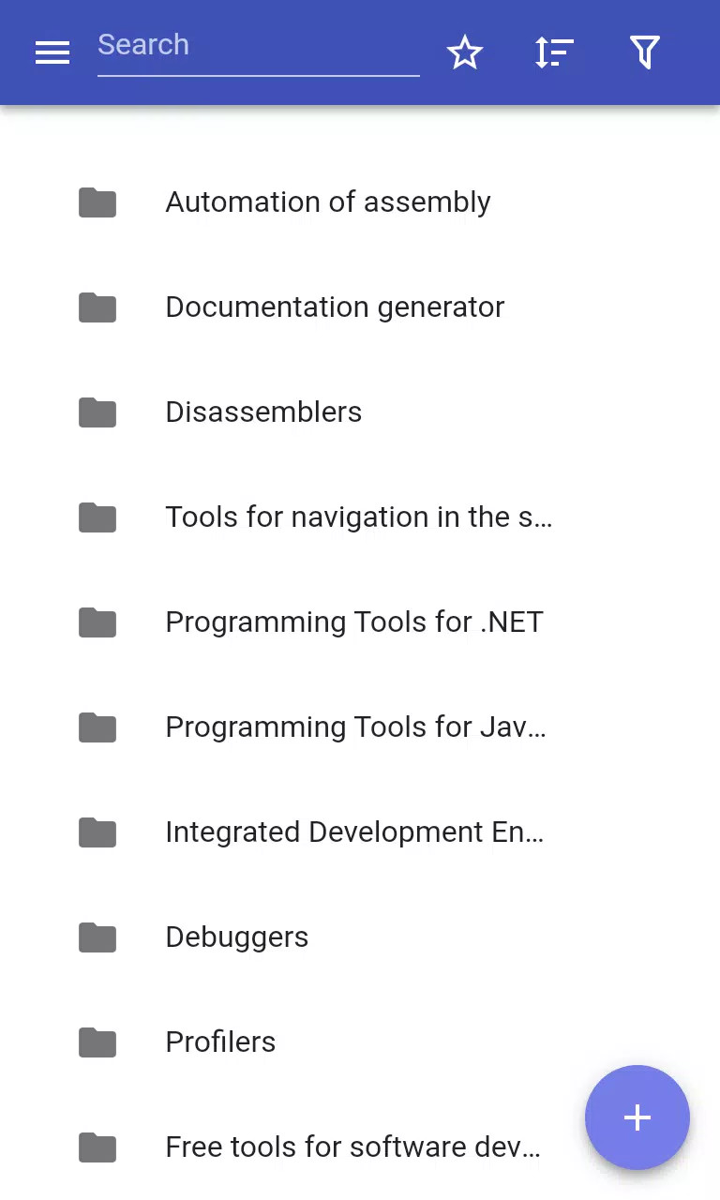The width and height of the screenshot is (720, 1200).
Task: Click folder icon beside Profilers
Action: pyautogui.click(x=97, y=1042)
